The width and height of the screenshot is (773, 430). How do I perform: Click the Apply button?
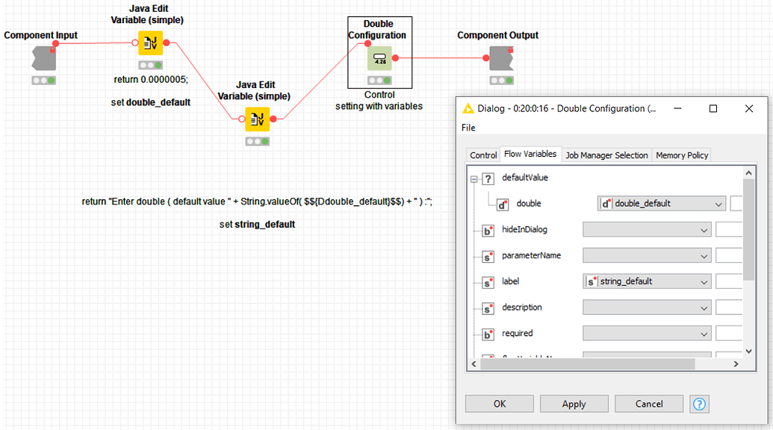coord(574,403)
